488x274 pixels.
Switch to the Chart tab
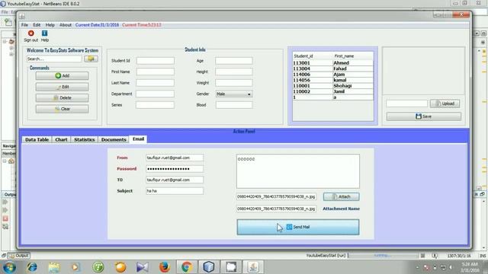(x=61, y=139)
